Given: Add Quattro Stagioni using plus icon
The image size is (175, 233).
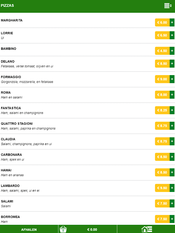Looking at the screenshot, I should [172, 126].
